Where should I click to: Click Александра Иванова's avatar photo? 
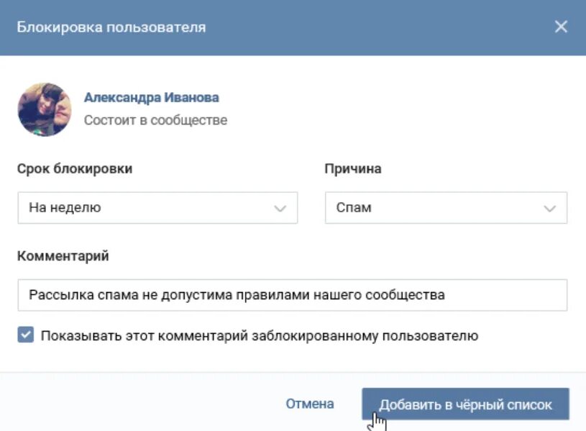tap(45, 109)
